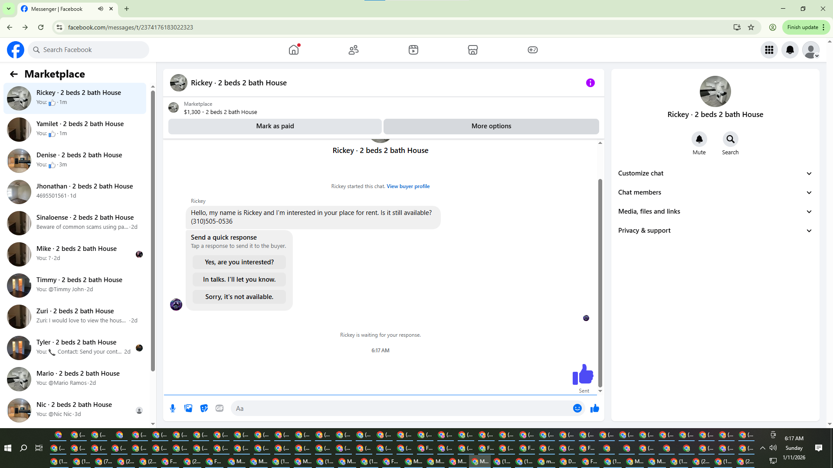Image resolution: width=833 pixels, height=468 pixels.
Task: Expand Customize chat section
Action: coord(715,173)
